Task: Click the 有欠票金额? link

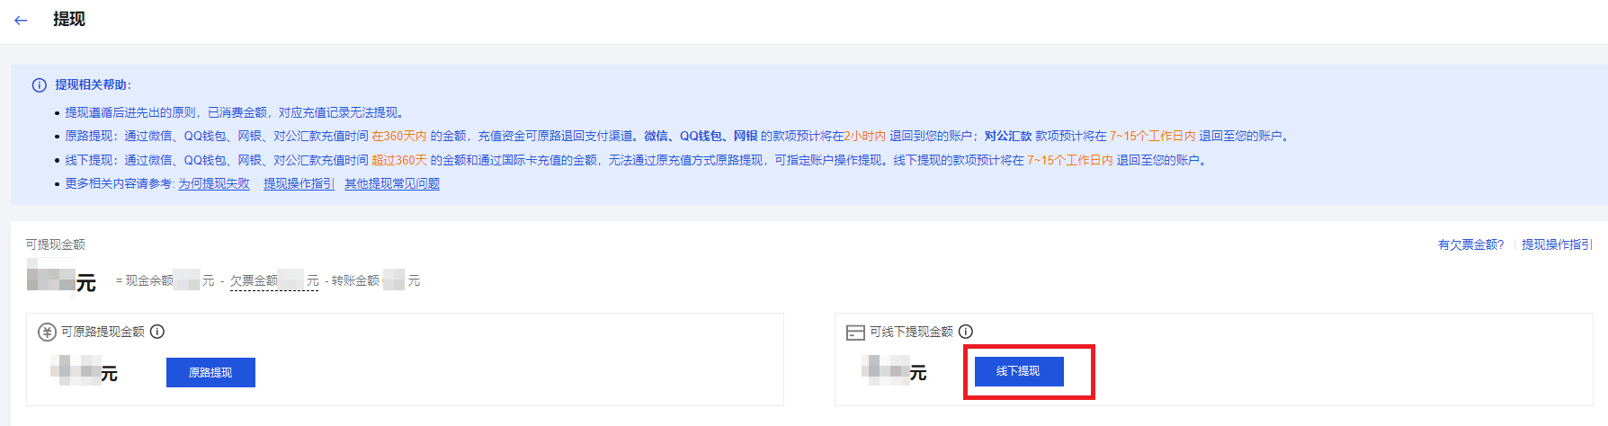Action: point(1470,244)
